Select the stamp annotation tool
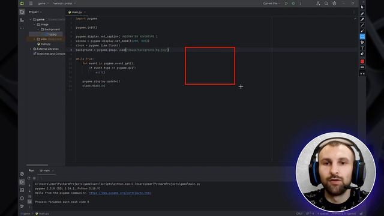The width and height of the screenshot is (384, 216). tap(362, 43)
